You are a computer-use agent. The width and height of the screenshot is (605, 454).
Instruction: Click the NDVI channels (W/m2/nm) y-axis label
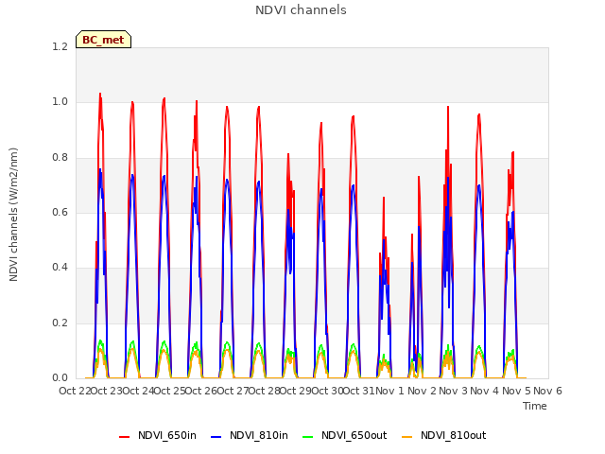pyautogui.click(x=13, y=215)
